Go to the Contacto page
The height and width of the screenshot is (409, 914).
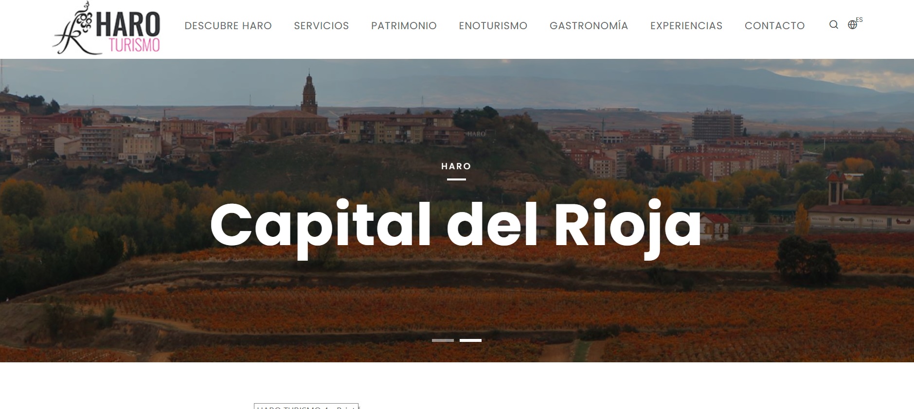click(774, 26)
